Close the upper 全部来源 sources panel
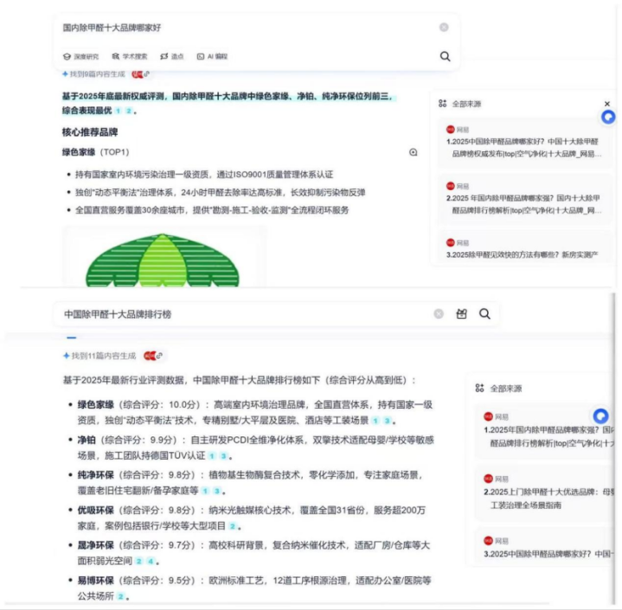 point(607,104)
